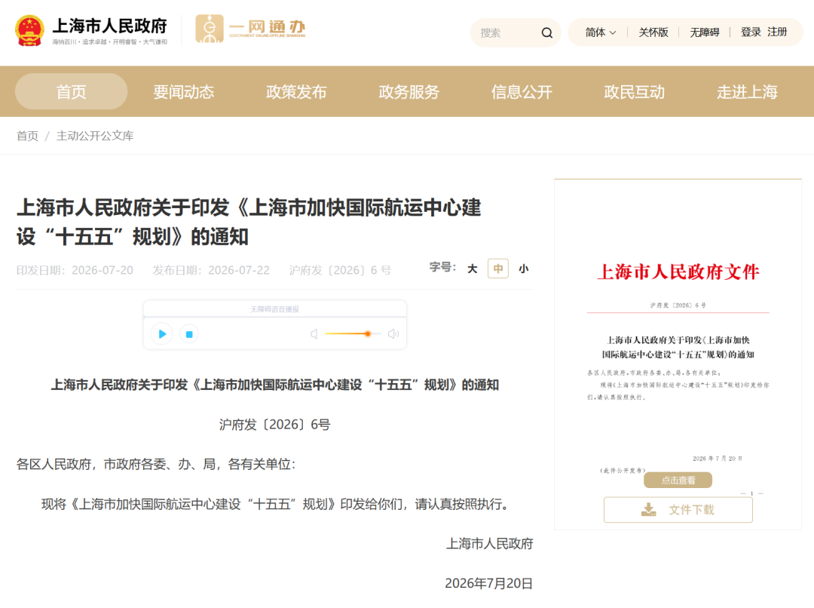
Task: Click the 各区人民政府 addressee line
Action: [156, 464]
